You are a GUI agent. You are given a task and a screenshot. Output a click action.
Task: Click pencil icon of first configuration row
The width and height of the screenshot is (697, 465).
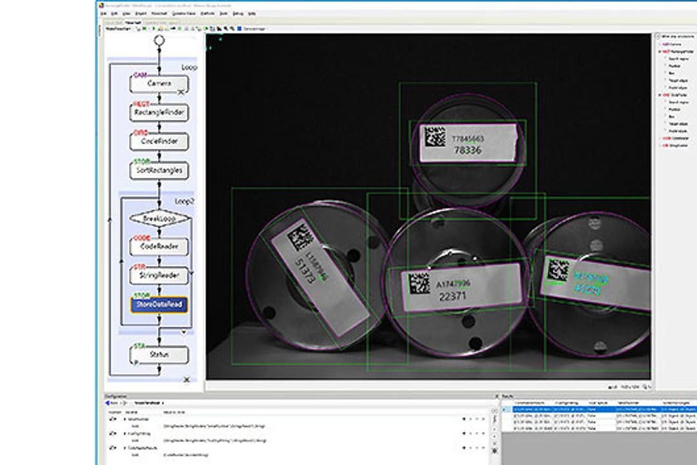(x=112, y=418)
